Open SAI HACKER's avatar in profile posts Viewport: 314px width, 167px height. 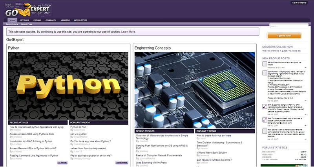tap(265, 64)
